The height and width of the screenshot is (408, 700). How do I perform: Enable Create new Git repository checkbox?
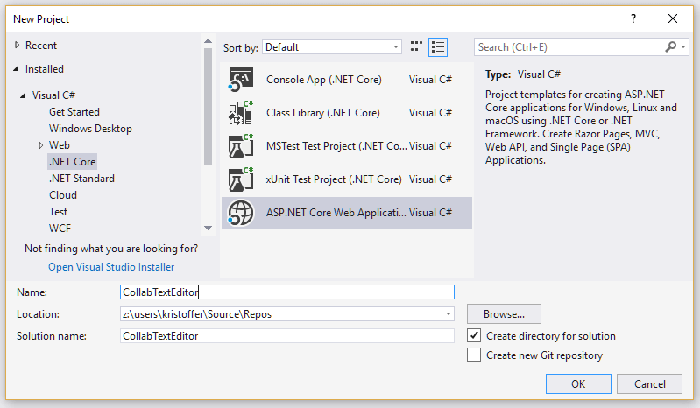click(474, 355)
